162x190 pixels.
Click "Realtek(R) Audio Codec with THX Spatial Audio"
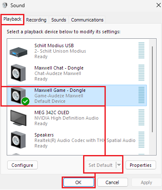point(85,140)
